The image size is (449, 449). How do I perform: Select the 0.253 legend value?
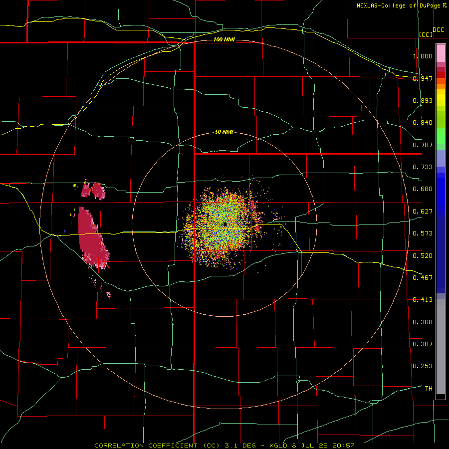pyautogui.click(x=423, y=366)
